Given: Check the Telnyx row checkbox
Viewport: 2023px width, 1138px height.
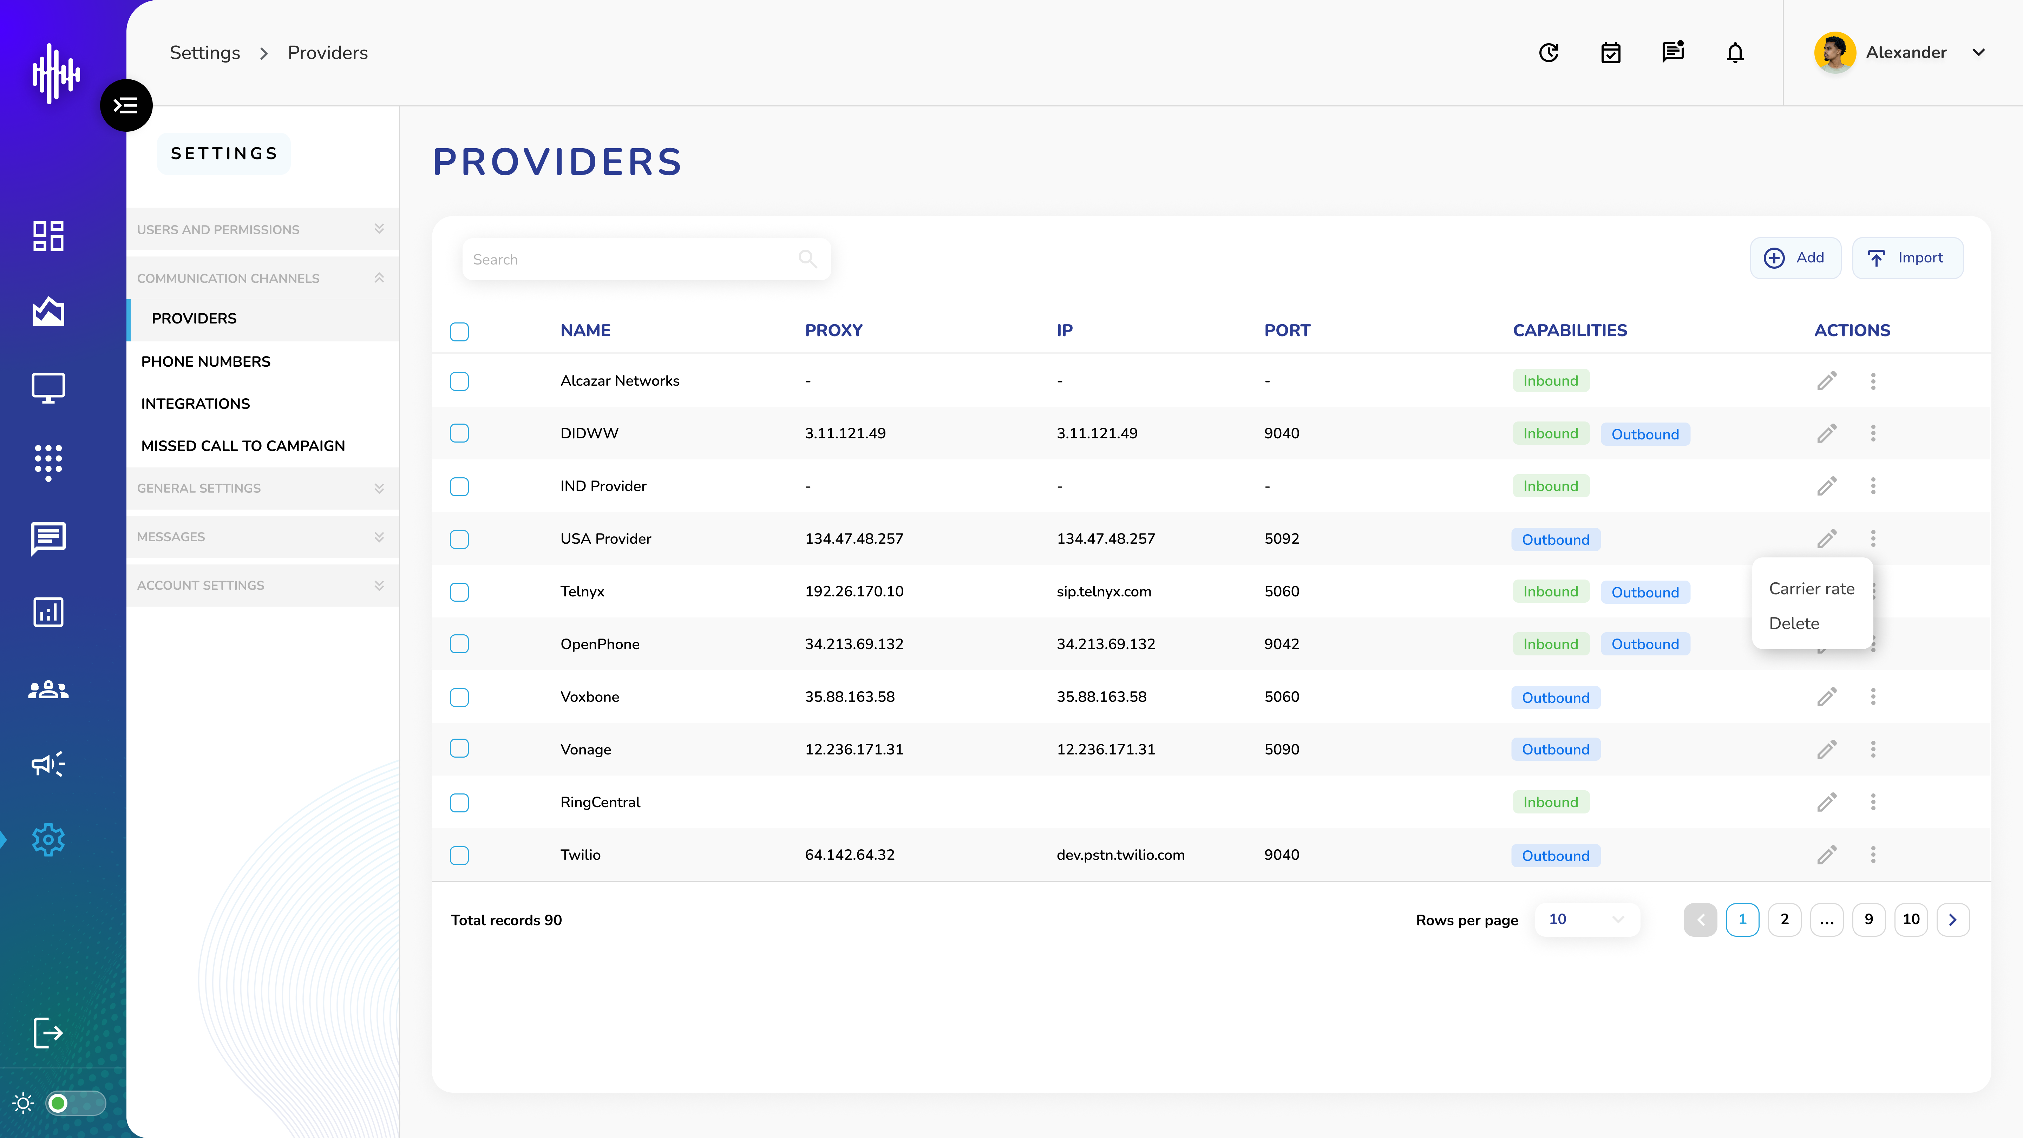Looking at the screenshot, I should point(459,591).
